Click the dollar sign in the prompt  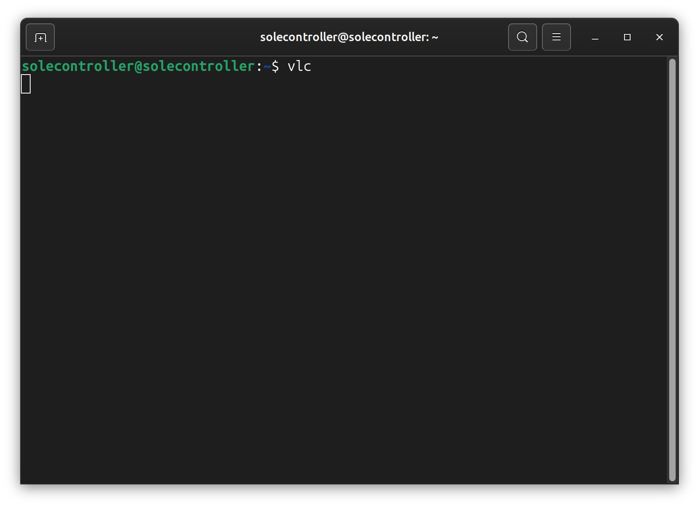[x=275, y=66]
